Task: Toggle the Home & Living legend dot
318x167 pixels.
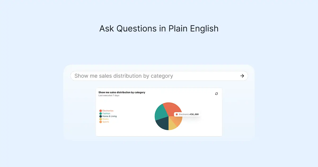Action: (x=101, y=116)
